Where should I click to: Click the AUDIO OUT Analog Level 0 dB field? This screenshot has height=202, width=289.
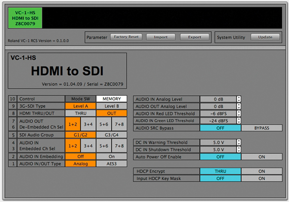tap(218, 106)
